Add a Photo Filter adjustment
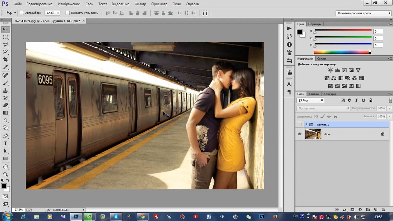The image size is (393, 221). coord(348,78)
